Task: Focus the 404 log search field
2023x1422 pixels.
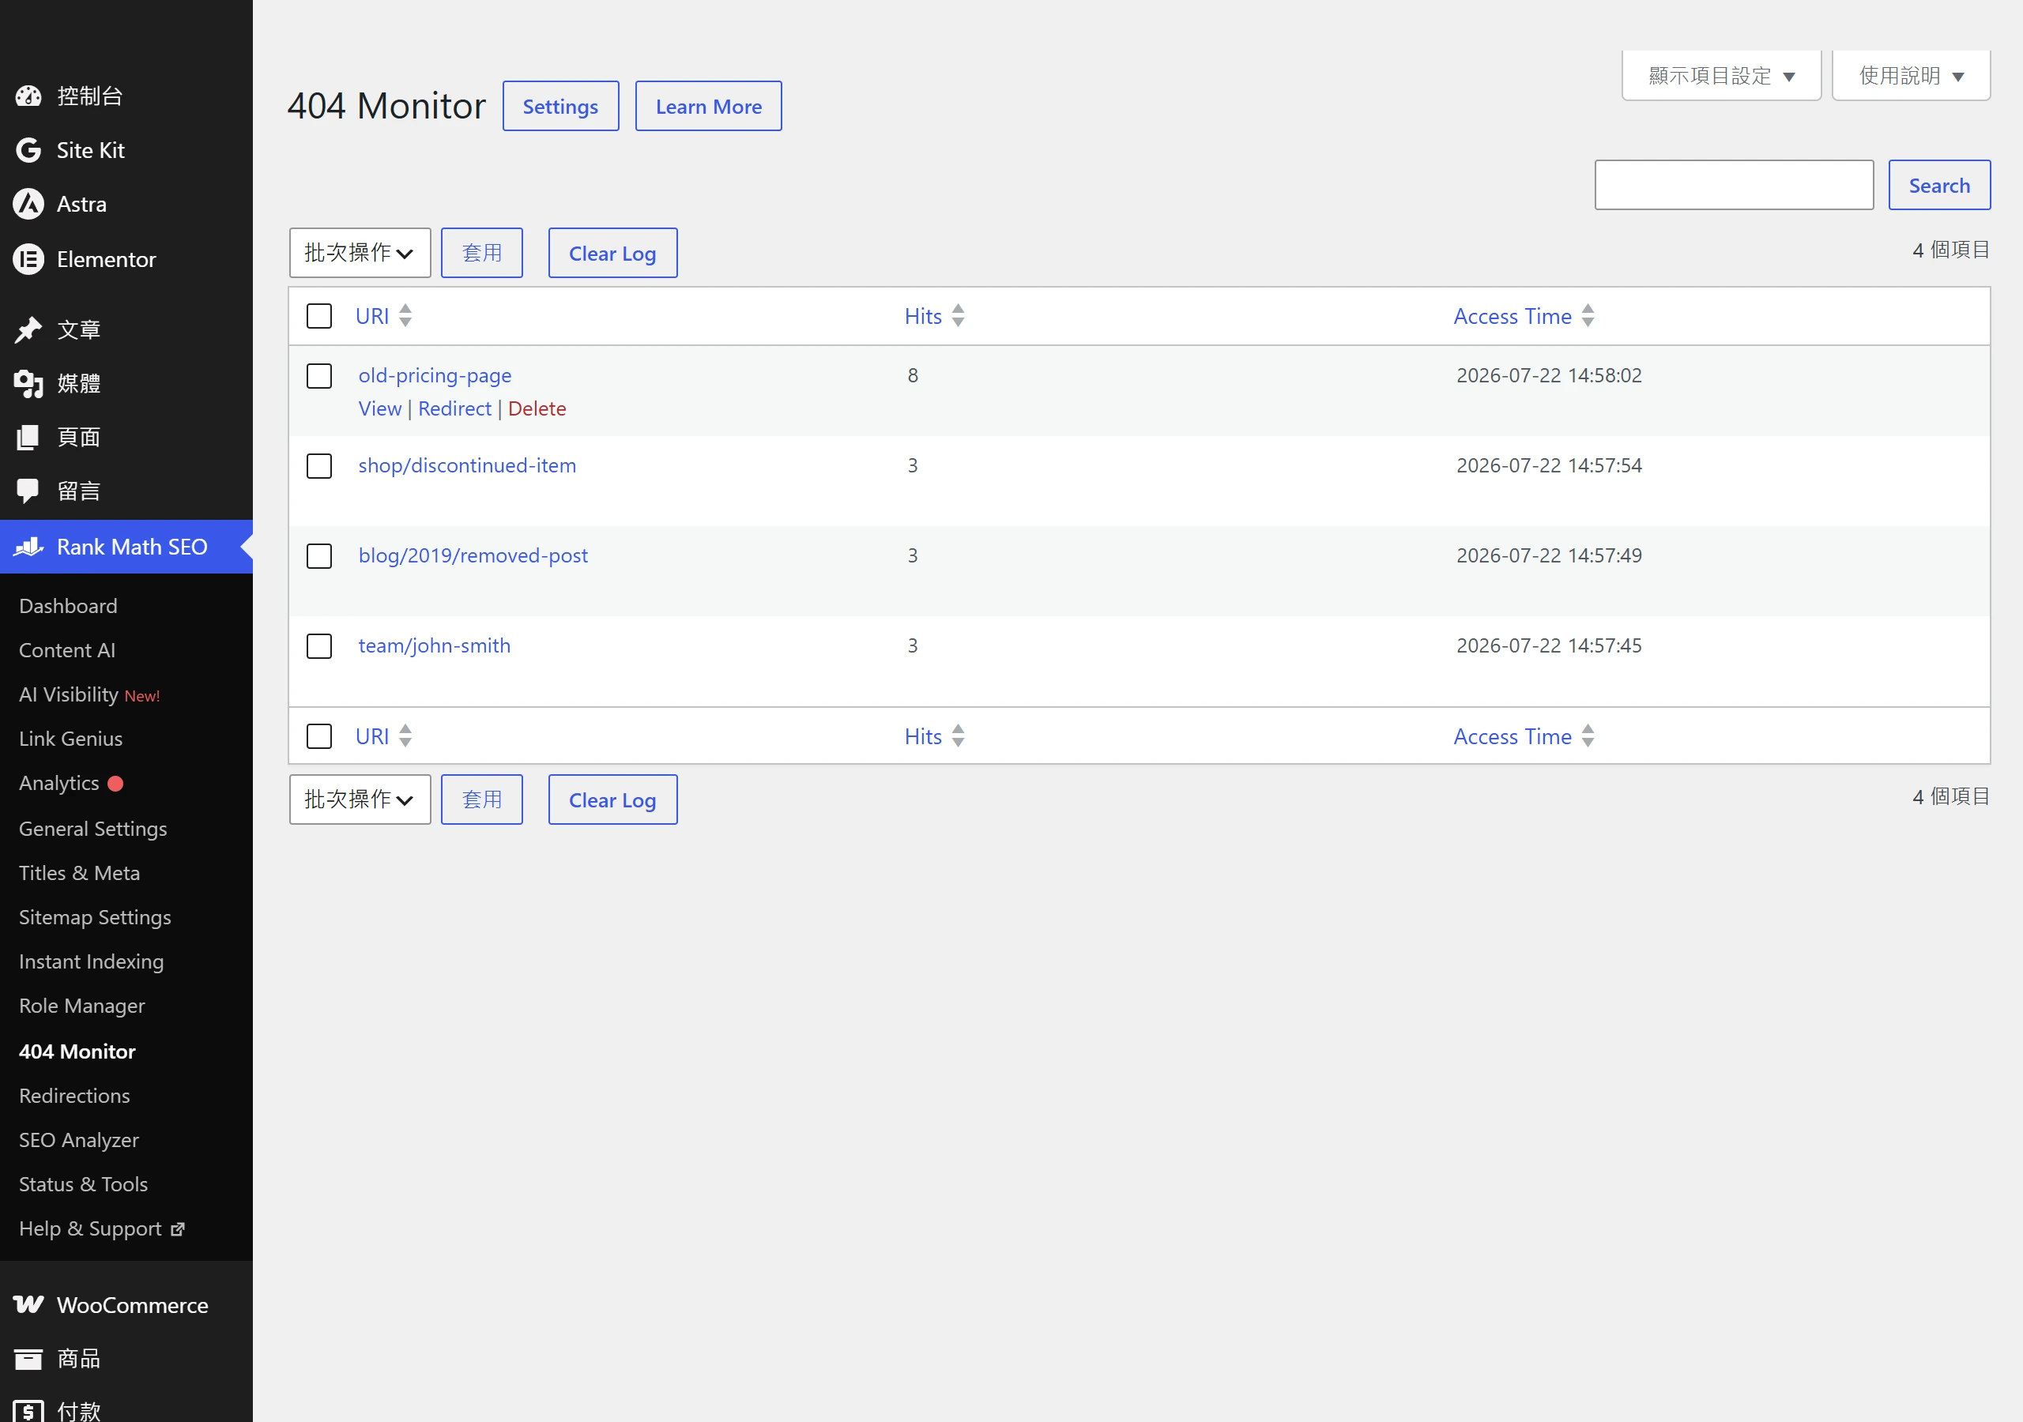Action: click(x=1733, y=185)
